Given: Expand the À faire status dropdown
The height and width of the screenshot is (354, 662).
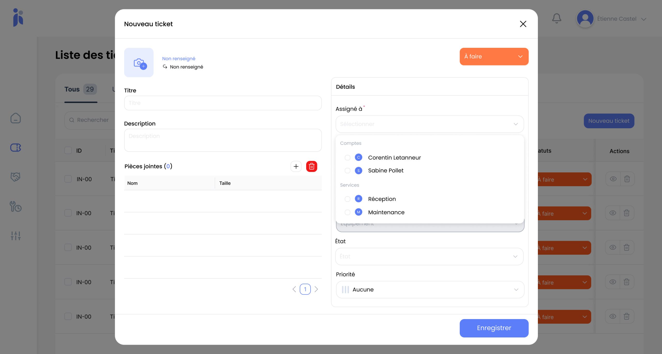Looking at the screenshot, I should coord(494,56).
